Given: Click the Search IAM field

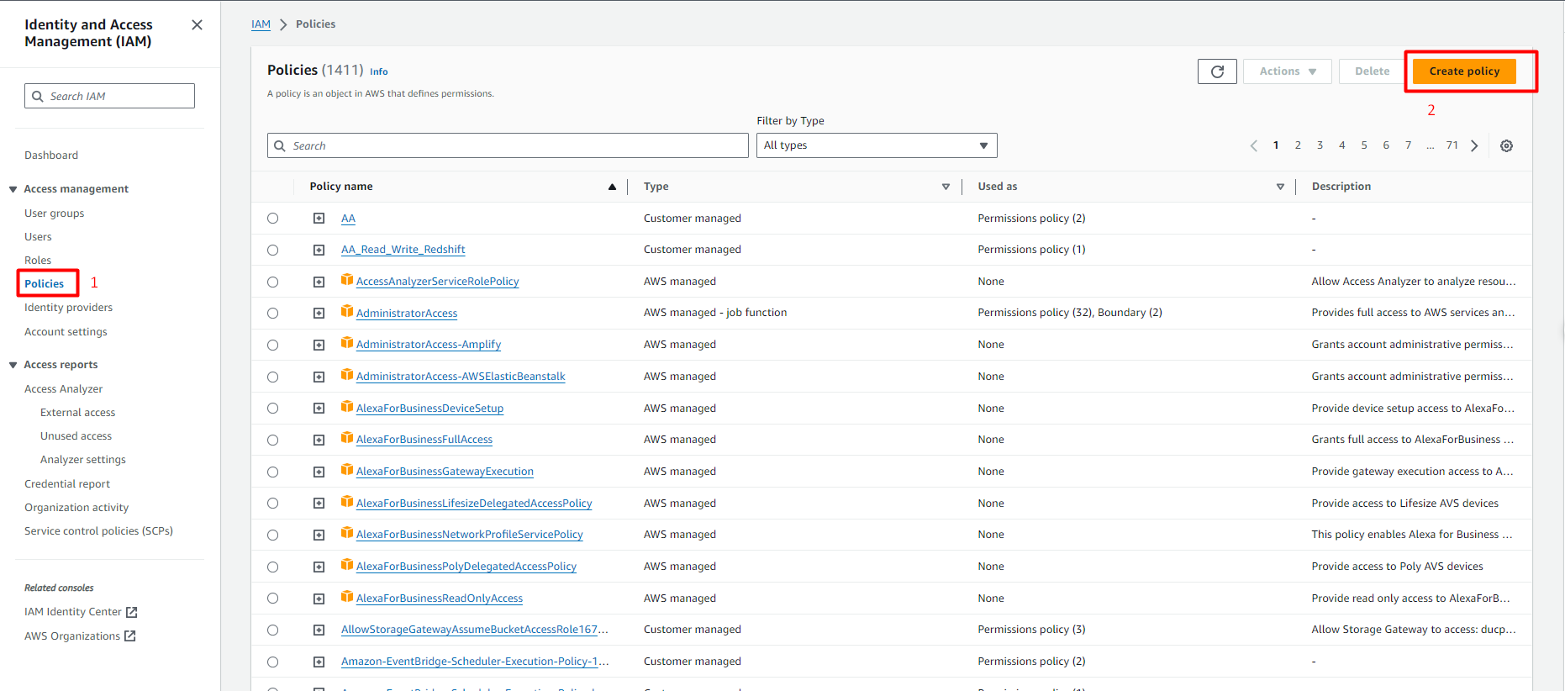Looking at the screenshot, I should coord(109,96).
